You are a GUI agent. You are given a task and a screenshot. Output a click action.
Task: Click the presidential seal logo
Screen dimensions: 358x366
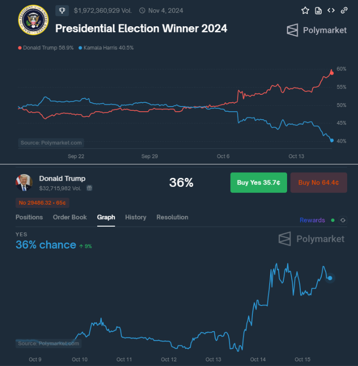tap(33, 21)
